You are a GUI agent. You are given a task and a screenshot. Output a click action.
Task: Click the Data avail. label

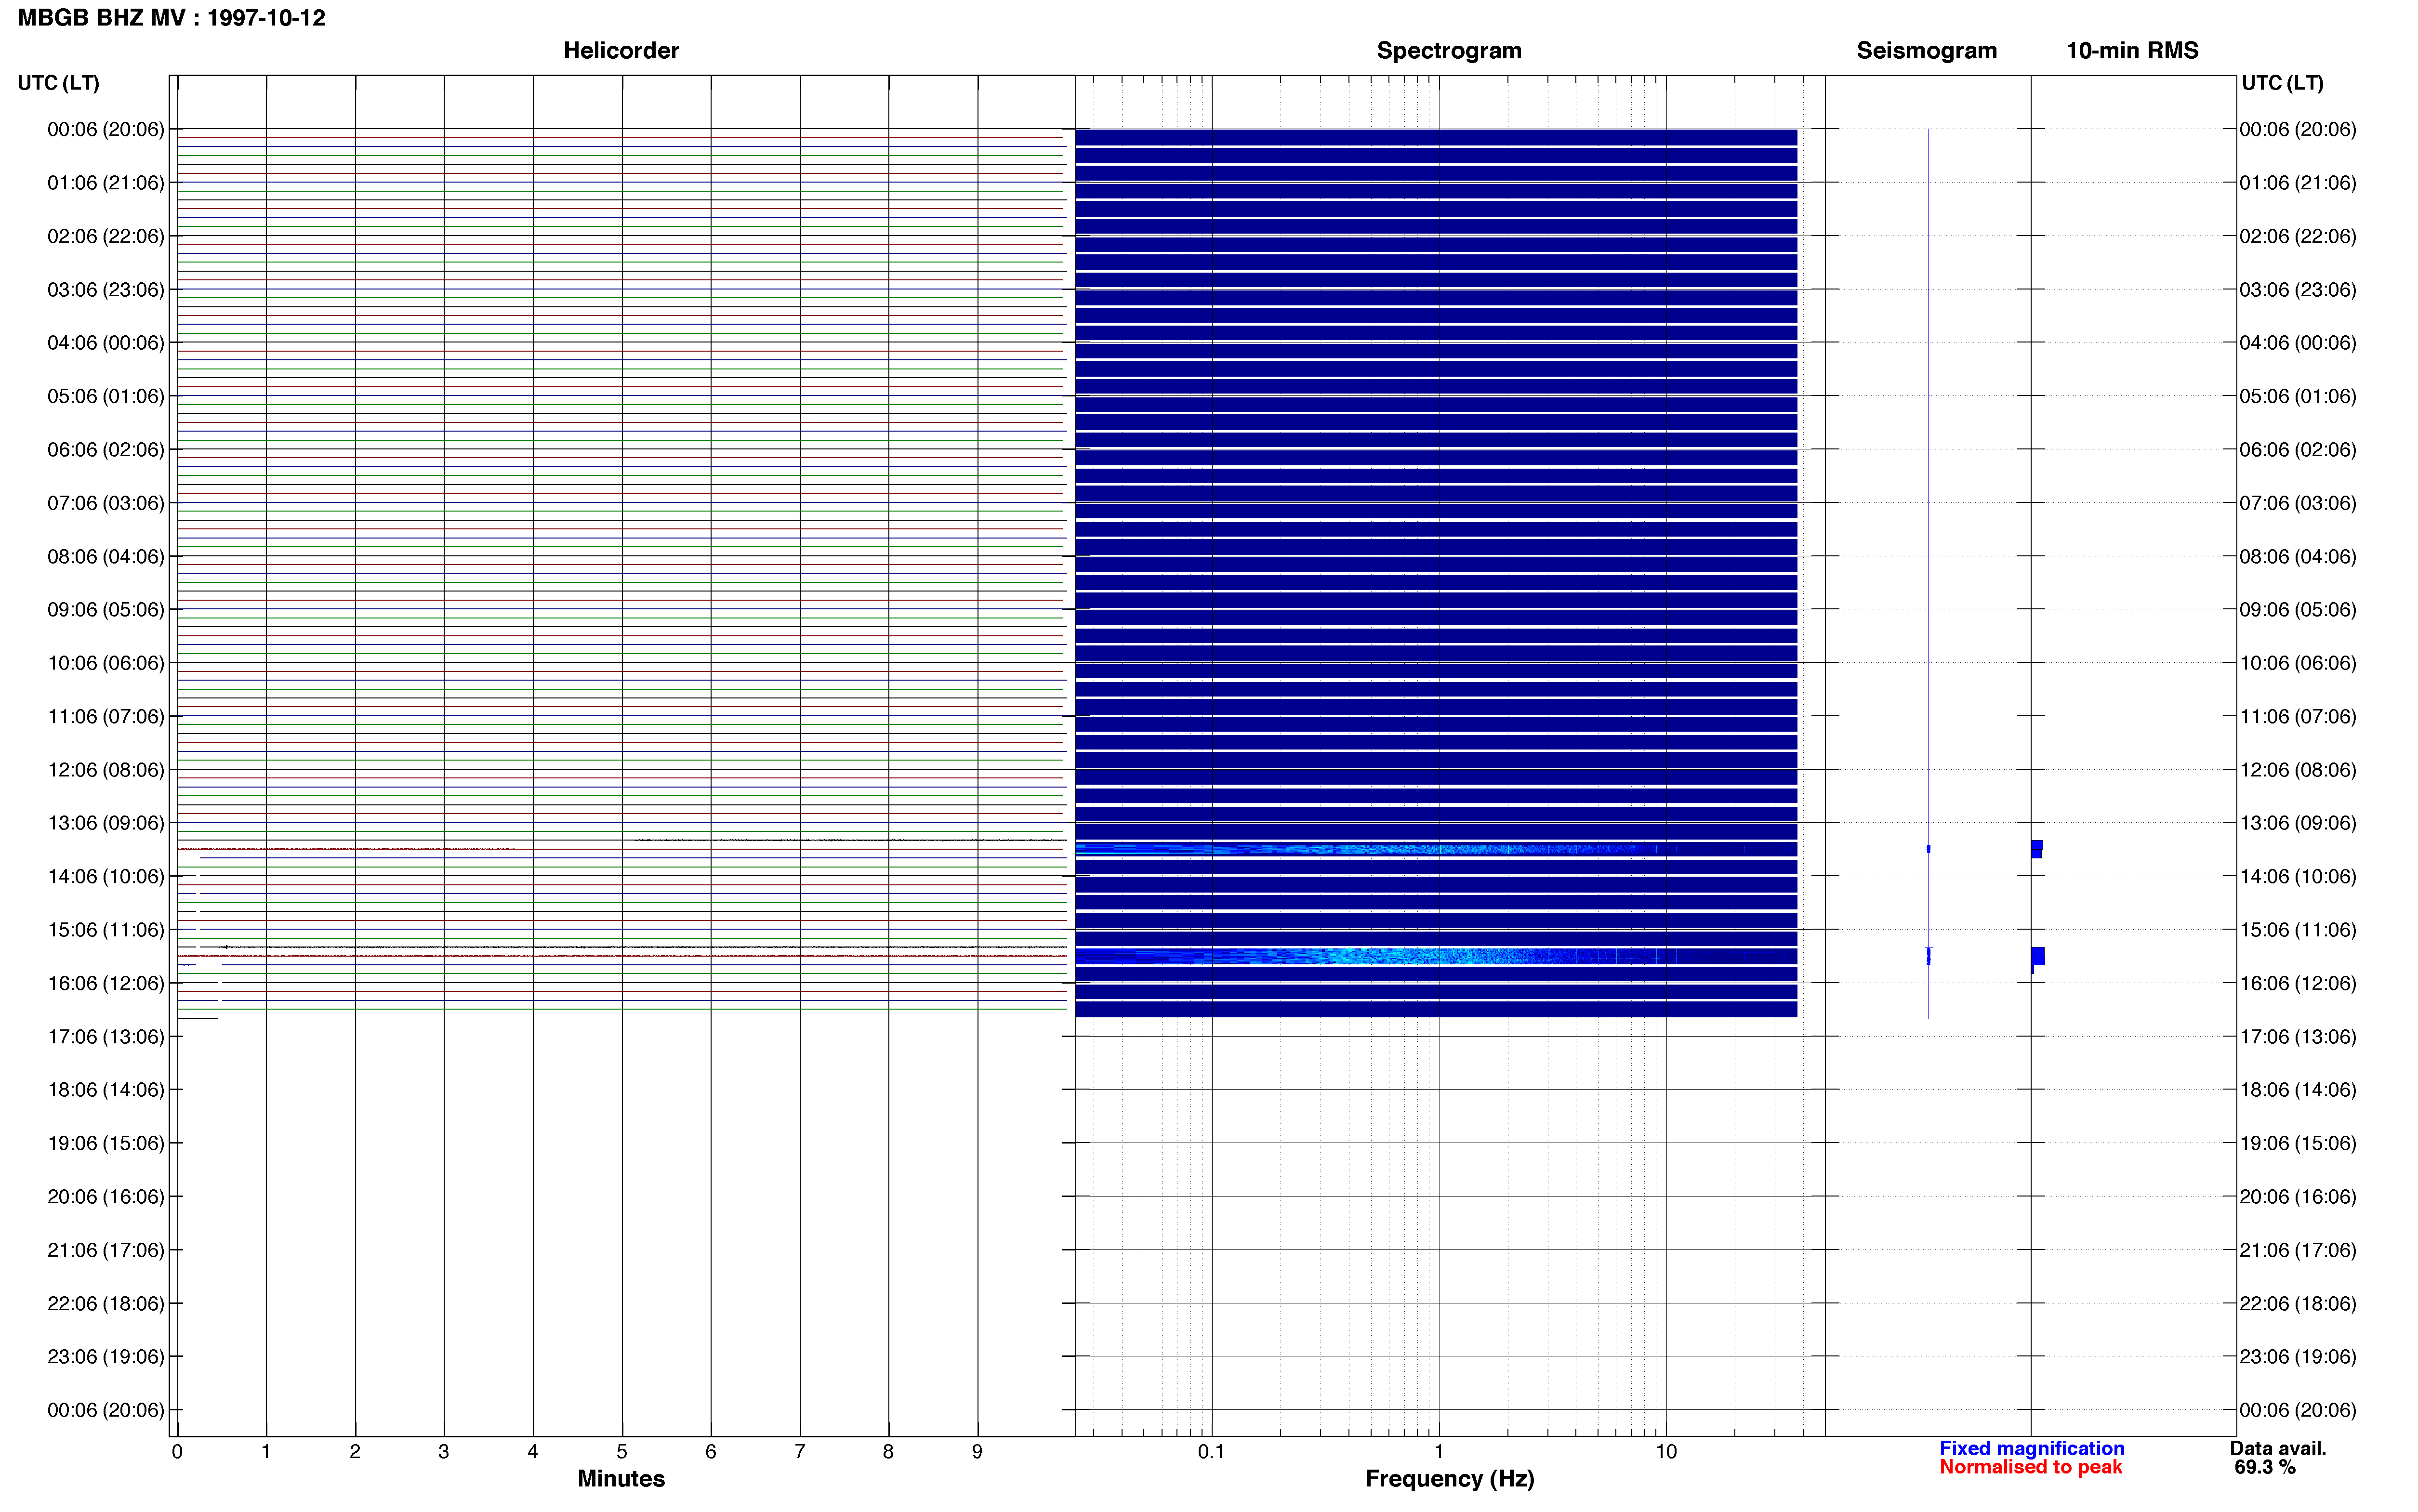click(2278, 1448)
